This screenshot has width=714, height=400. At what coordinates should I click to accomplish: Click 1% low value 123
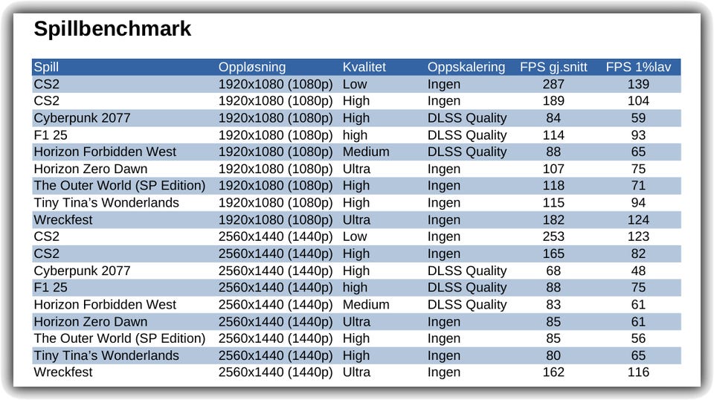click(638, 236)
